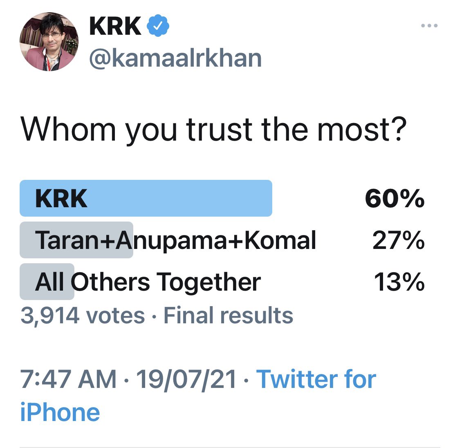Select the All Others Together poll option
The image size is (455, 448).
[148, 281]
